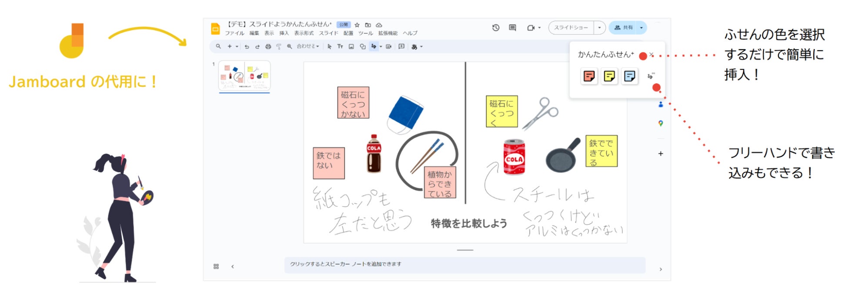Insert a red sticky note
The height and width of the screenshot is (293, 848).
tap(589, 77)
